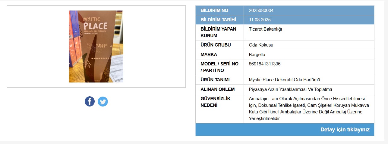This screenshot has width=388, height=144.
Task: Click the 'ÜRÜN TANIMI' row label
Action: click(x=215, y=80)
